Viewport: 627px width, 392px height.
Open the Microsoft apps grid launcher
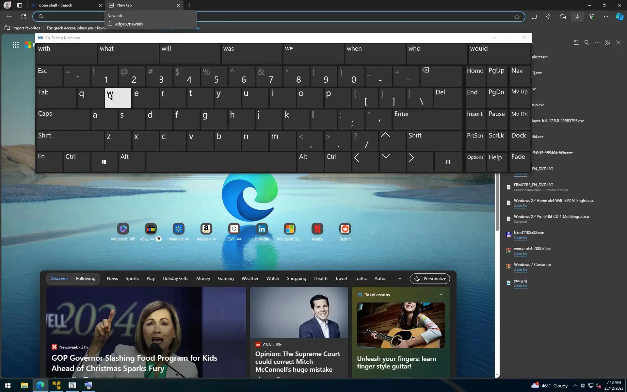pyautogui.click(x=15, y=45)
